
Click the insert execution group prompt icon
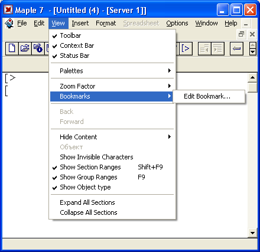[186, 48]
